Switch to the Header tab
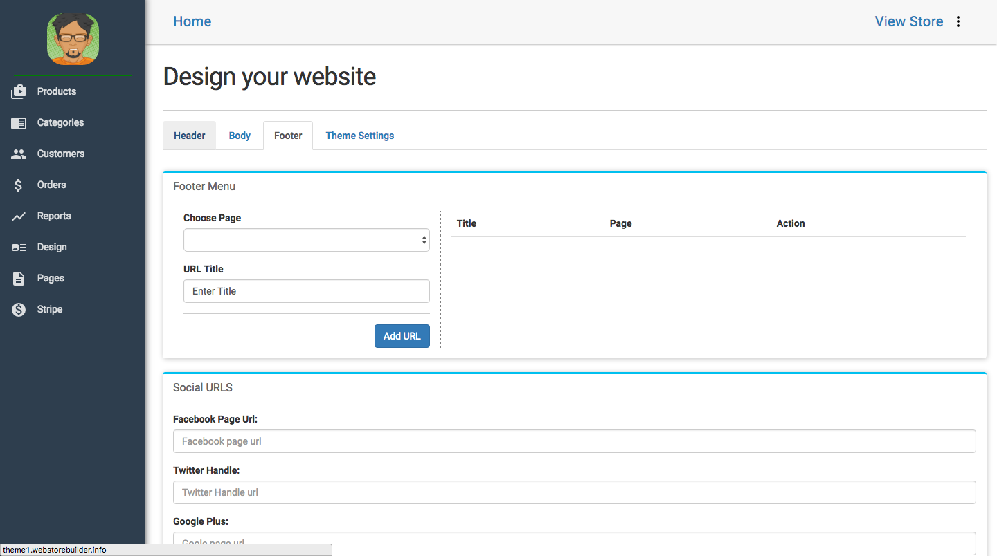 click(189, 136)
